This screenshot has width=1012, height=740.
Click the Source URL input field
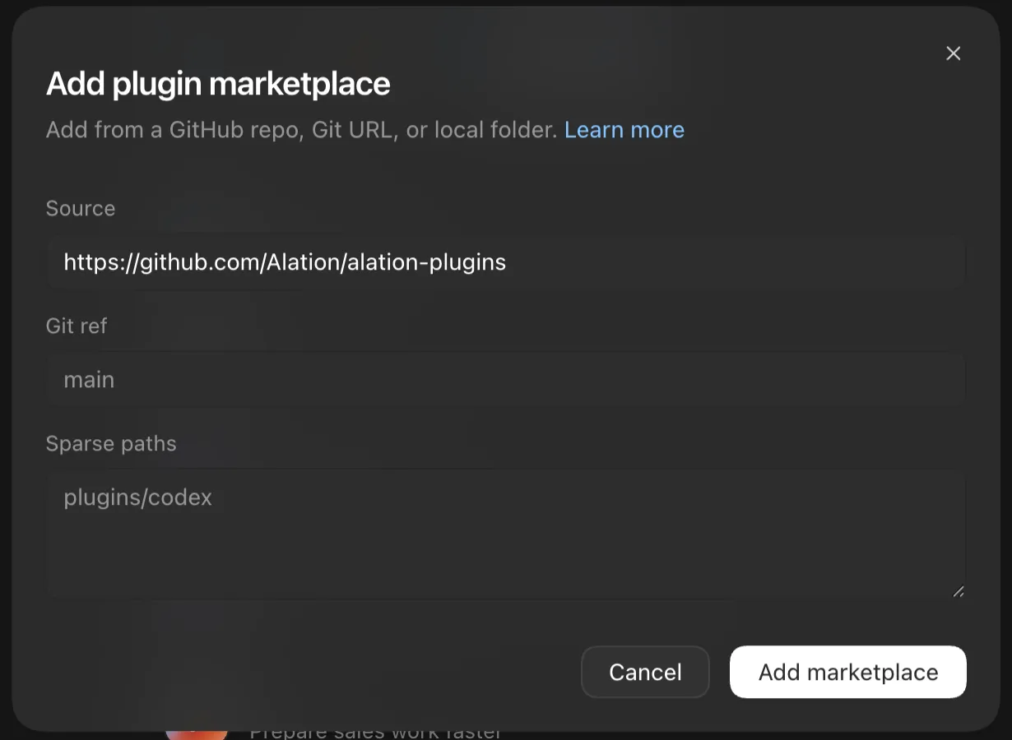505,262
